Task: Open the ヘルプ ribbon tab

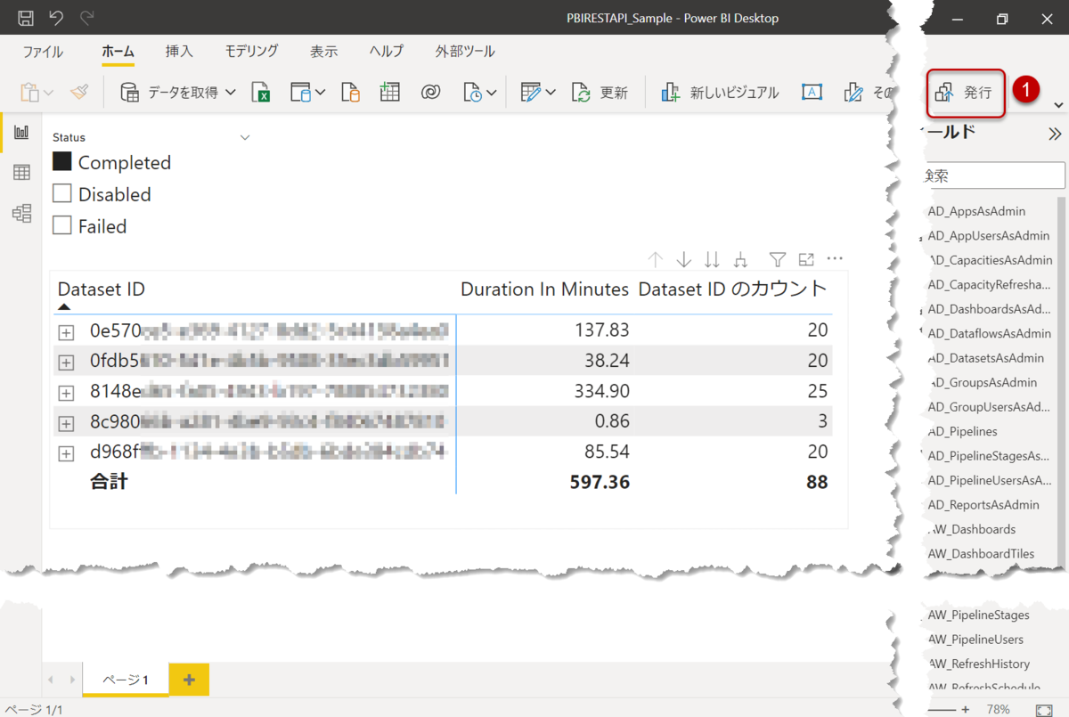Action: (x=387, y=52)
